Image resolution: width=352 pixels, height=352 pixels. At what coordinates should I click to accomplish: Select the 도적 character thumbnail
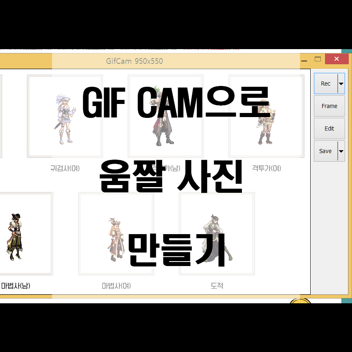(217, 234)
